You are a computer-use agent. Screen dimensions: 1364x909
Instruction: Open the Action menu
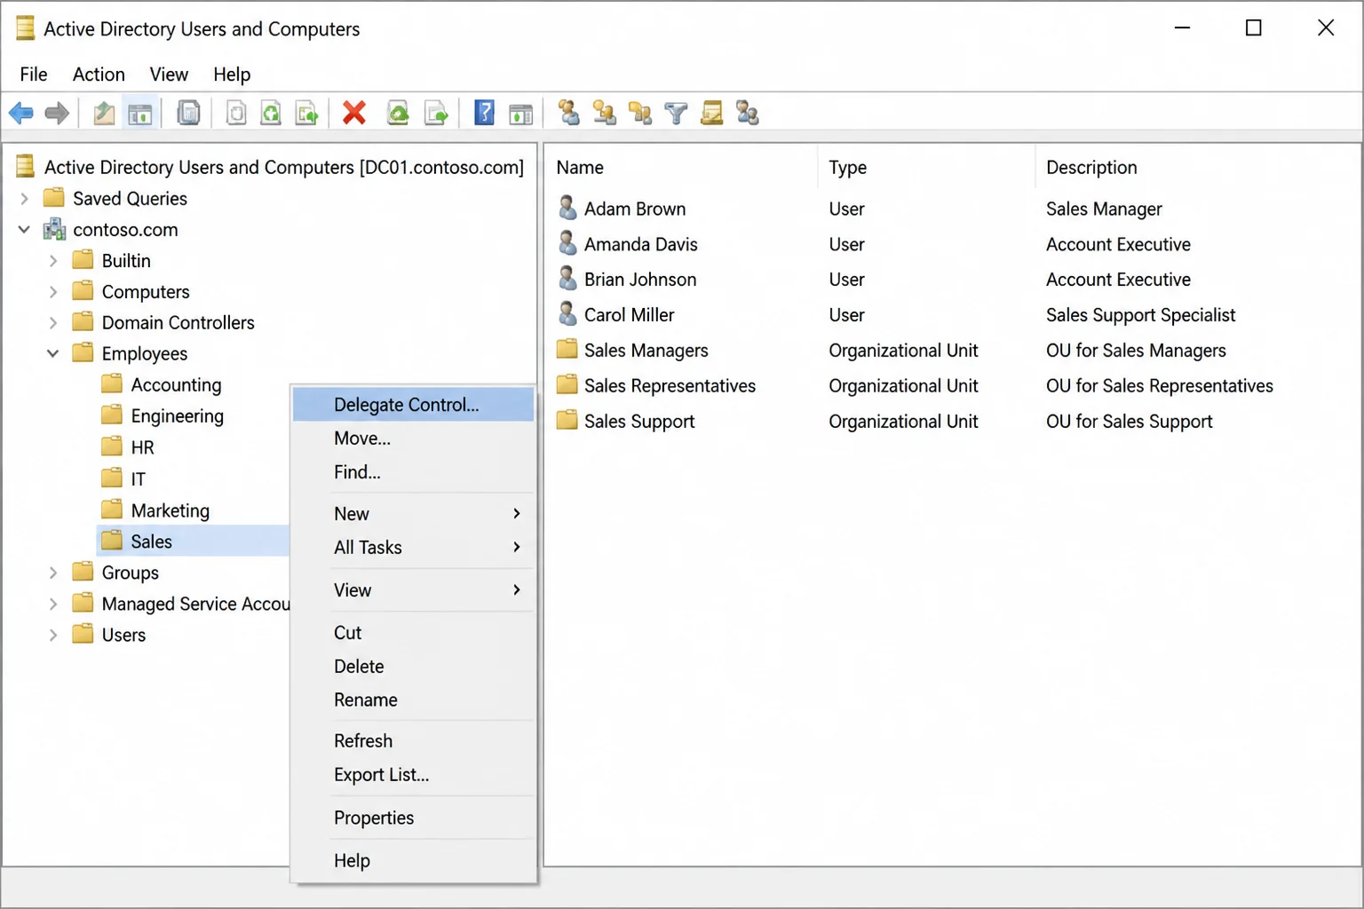[x=99, y=74]
